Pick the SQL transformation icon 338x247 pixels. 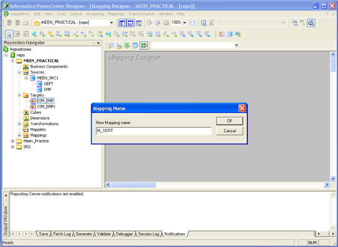[174, 34]
